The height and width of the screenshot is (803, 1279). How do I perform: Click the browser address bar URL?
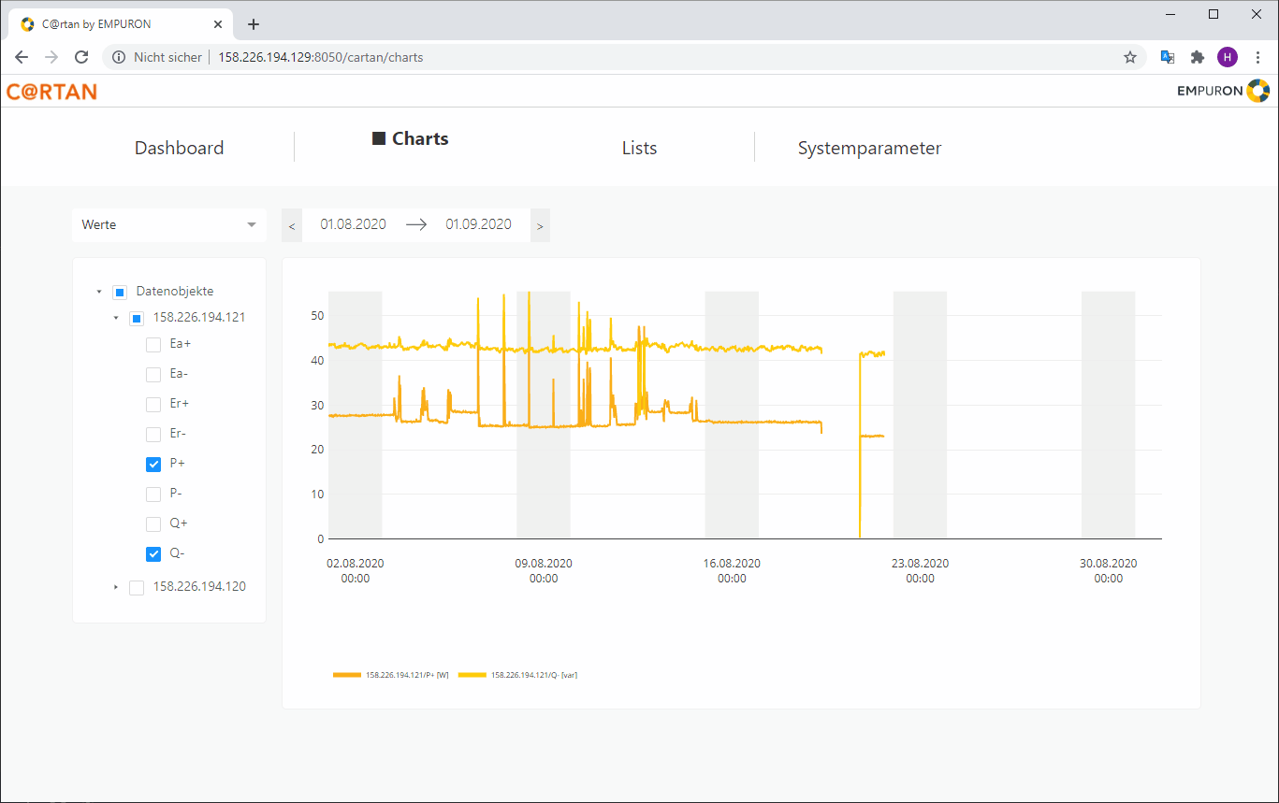(320, 57)
